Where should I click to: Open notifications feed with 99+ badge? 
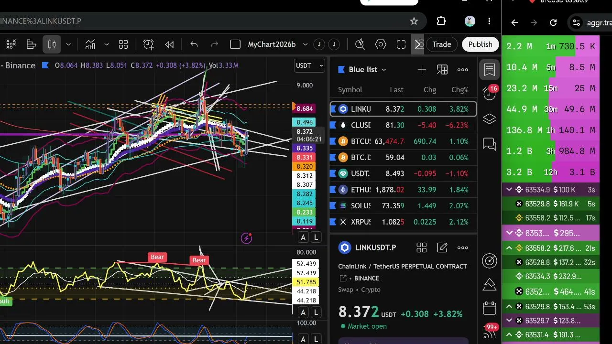(x=490, y=331)
